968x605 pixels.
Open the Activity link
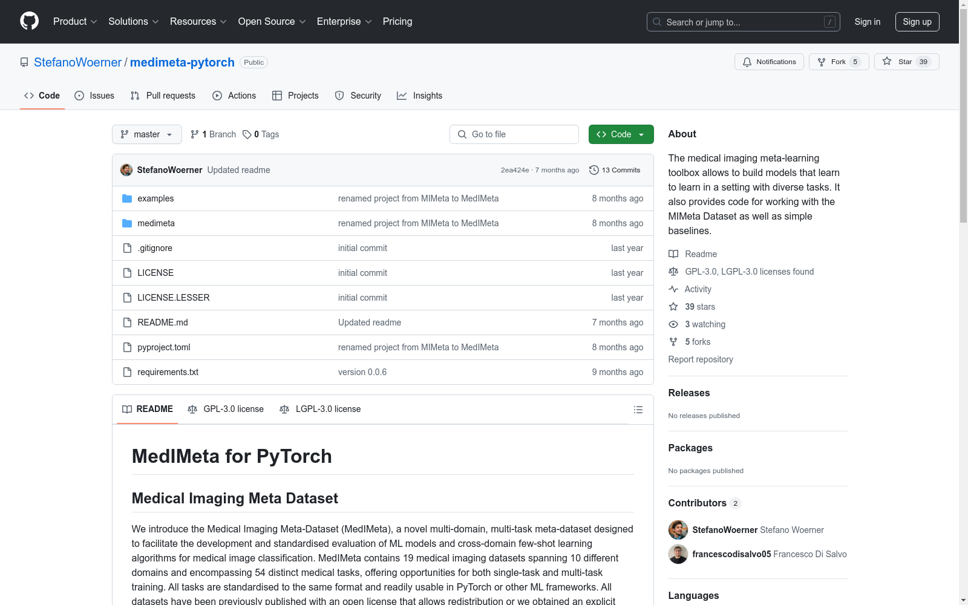pos(690,289)
